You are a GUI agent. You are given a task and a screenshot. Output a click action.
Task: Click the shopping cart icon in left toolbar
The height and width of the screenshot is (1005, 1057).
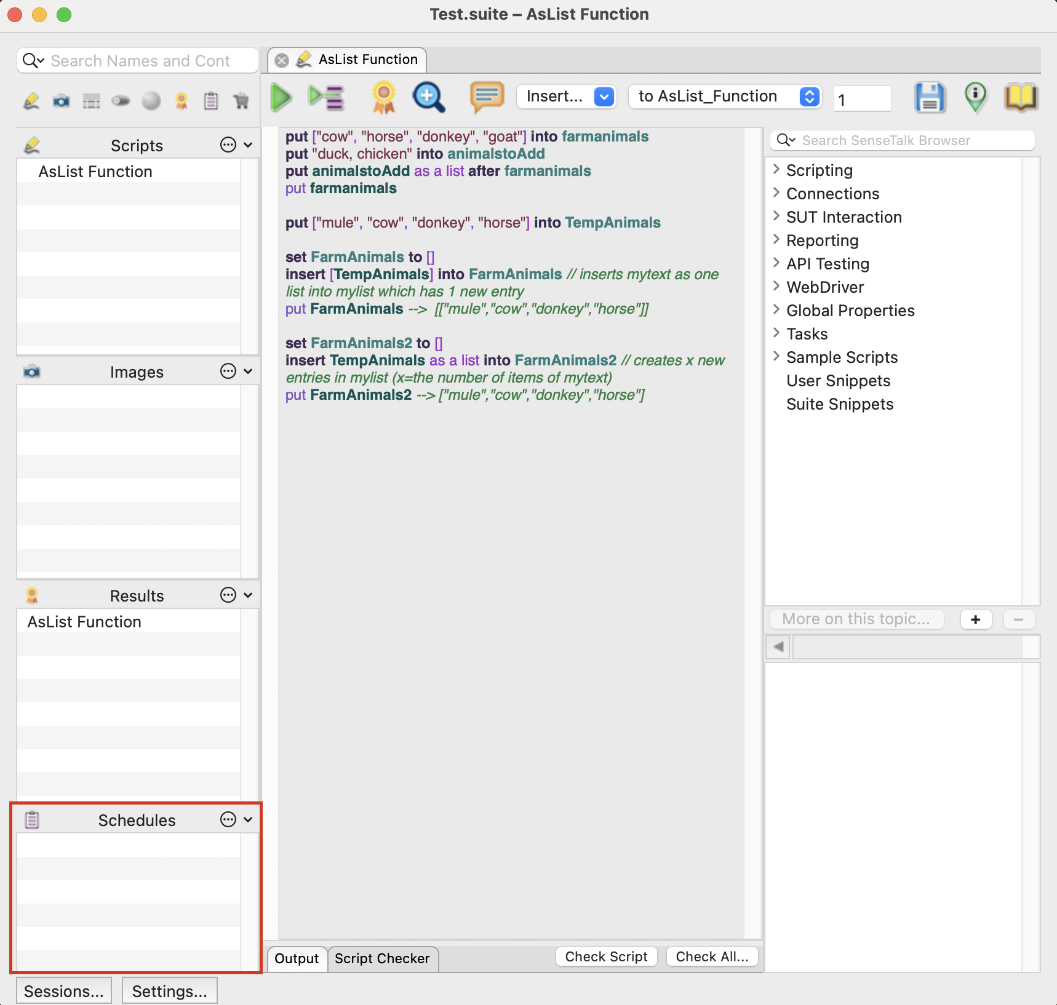(241, 101)
